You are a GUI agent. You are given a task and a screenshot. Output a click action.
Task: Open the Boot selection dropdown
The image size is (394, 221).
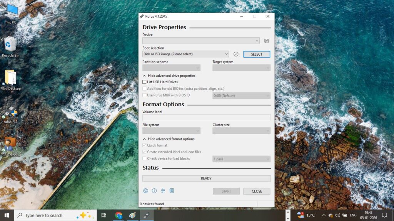tap(186, 54)
